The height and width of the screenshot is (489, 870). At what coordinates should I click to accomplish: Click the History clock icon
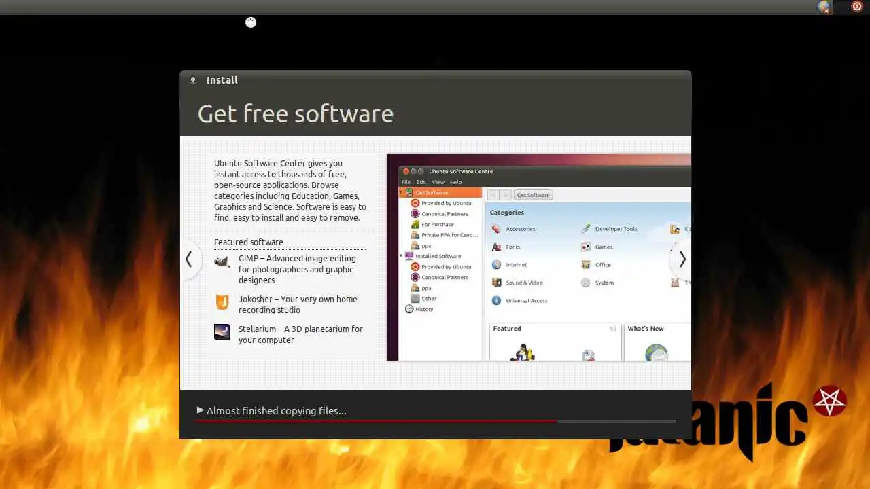tap(409, 309)
